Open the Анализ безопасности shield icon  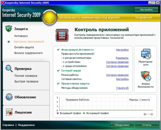(x=146, y=76)
